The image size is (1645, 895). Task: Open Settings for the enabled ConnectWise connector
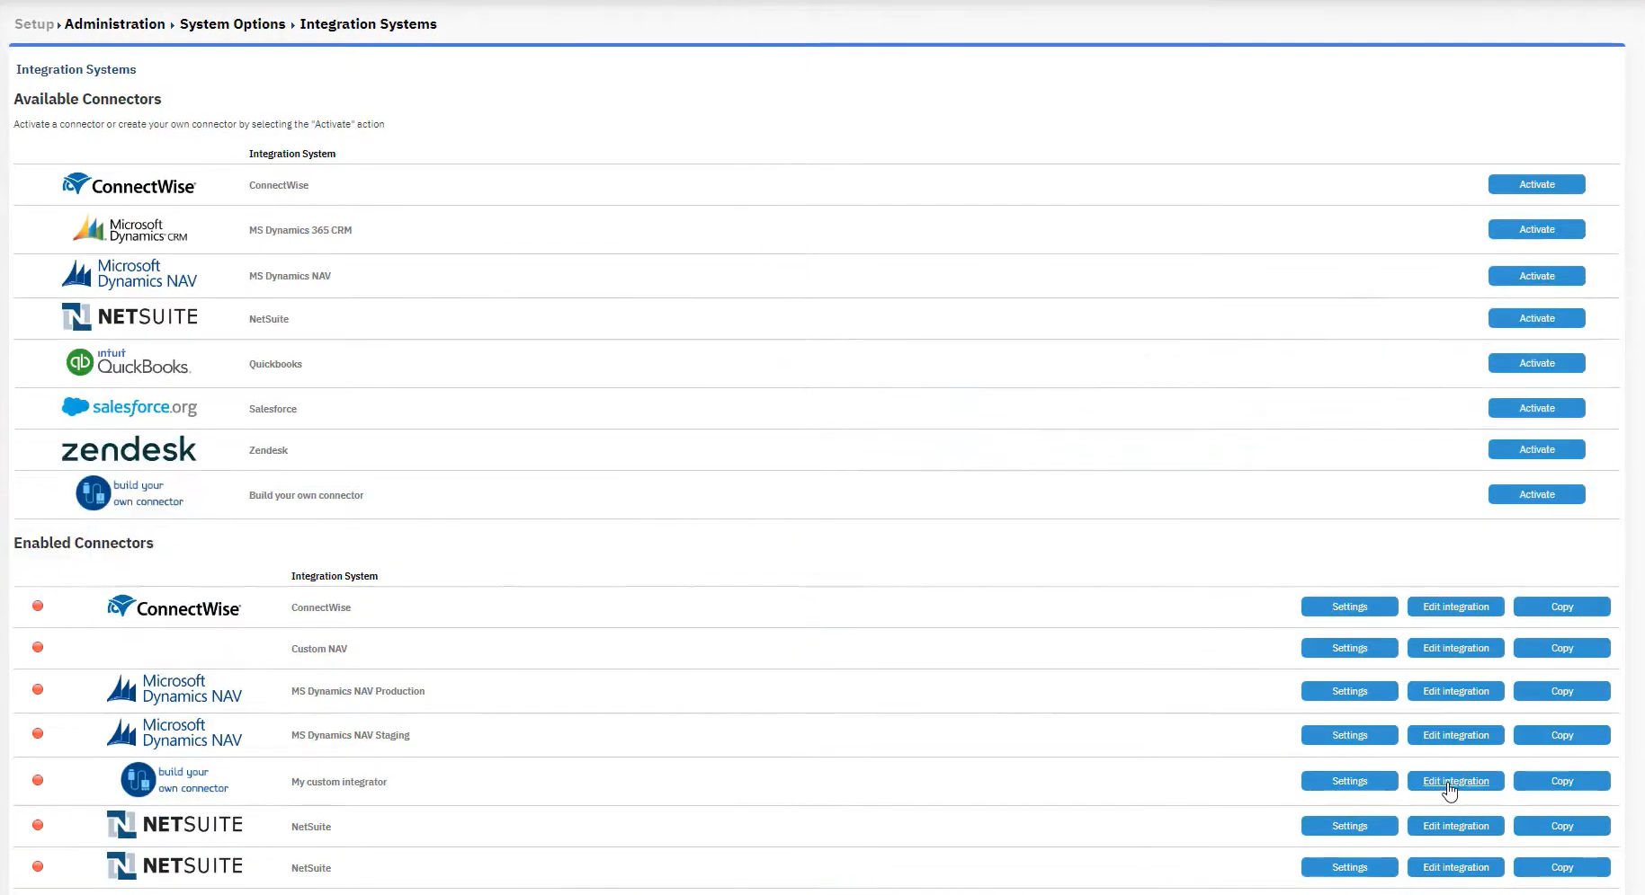pos(1349,607)
